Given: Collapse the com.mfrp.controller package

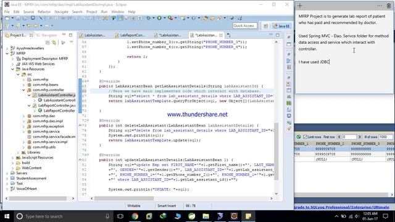Looking at the screenshot, I should [23, 90].
